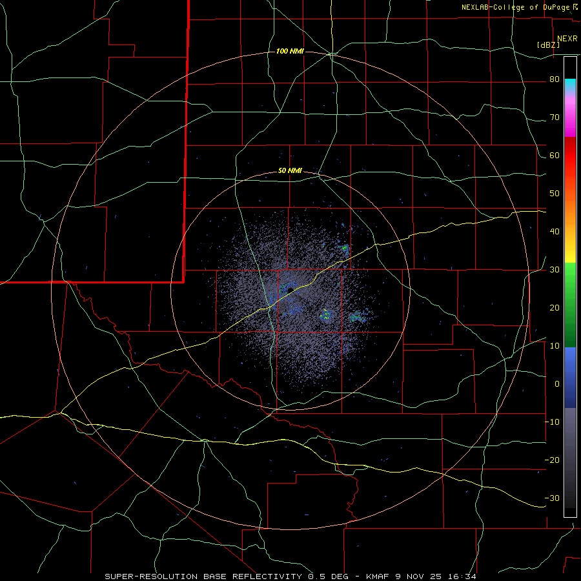Click the black radar site dot at center
The image size is (581, 581).
point(290,290)
